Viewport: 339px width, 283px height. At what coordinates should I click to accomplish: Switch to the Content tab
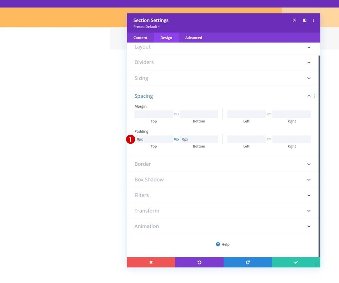(140, 38)
